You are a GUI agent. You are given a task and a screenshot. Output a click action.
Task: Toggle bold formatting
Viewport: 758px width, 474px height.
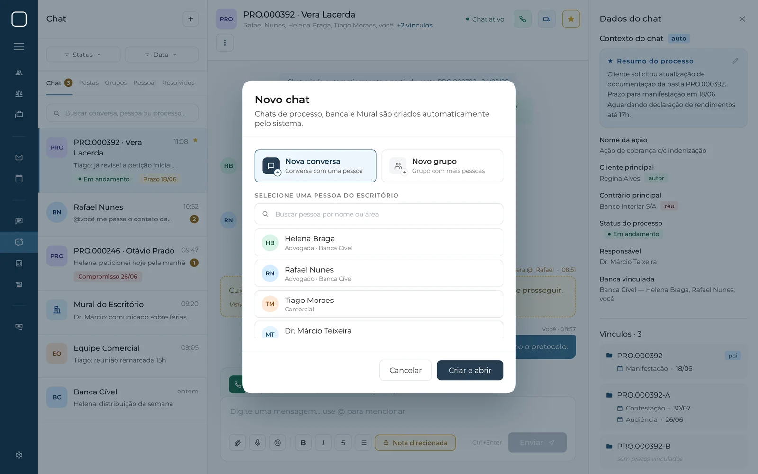point(303,443)
